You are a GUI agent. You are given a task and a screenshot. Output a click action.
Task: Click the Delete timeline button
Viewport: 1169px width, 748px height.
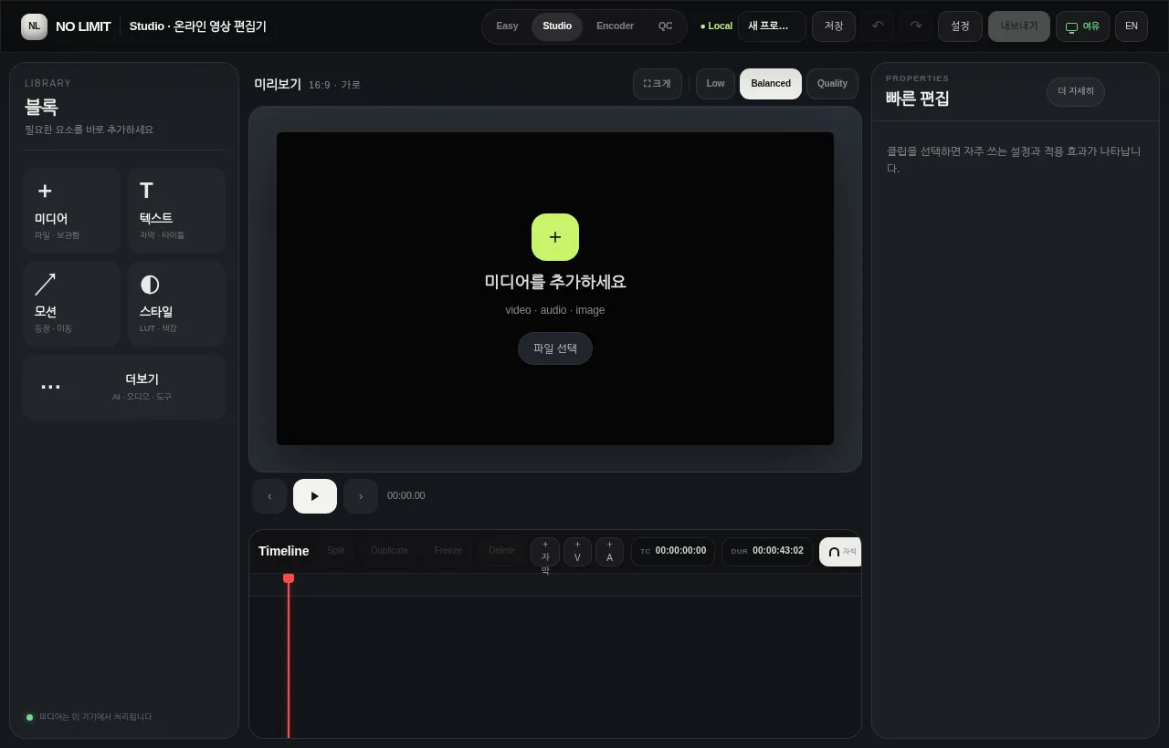(x=501, y=551)
